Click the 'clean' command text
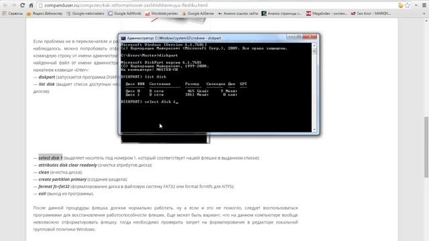This screenshot has height=241, width=429. pos(44,172)
